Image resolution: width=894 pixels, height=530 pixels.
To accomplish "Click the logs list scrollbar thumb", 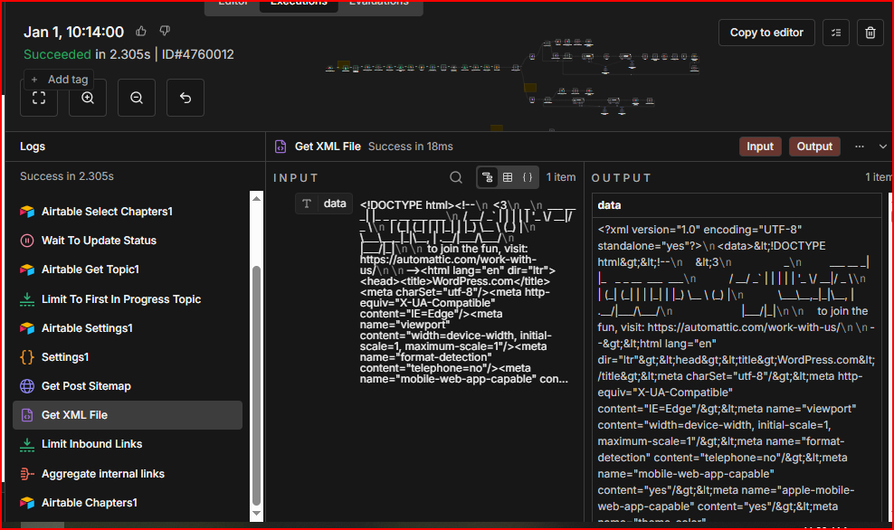I will click(x=257, y=385).
